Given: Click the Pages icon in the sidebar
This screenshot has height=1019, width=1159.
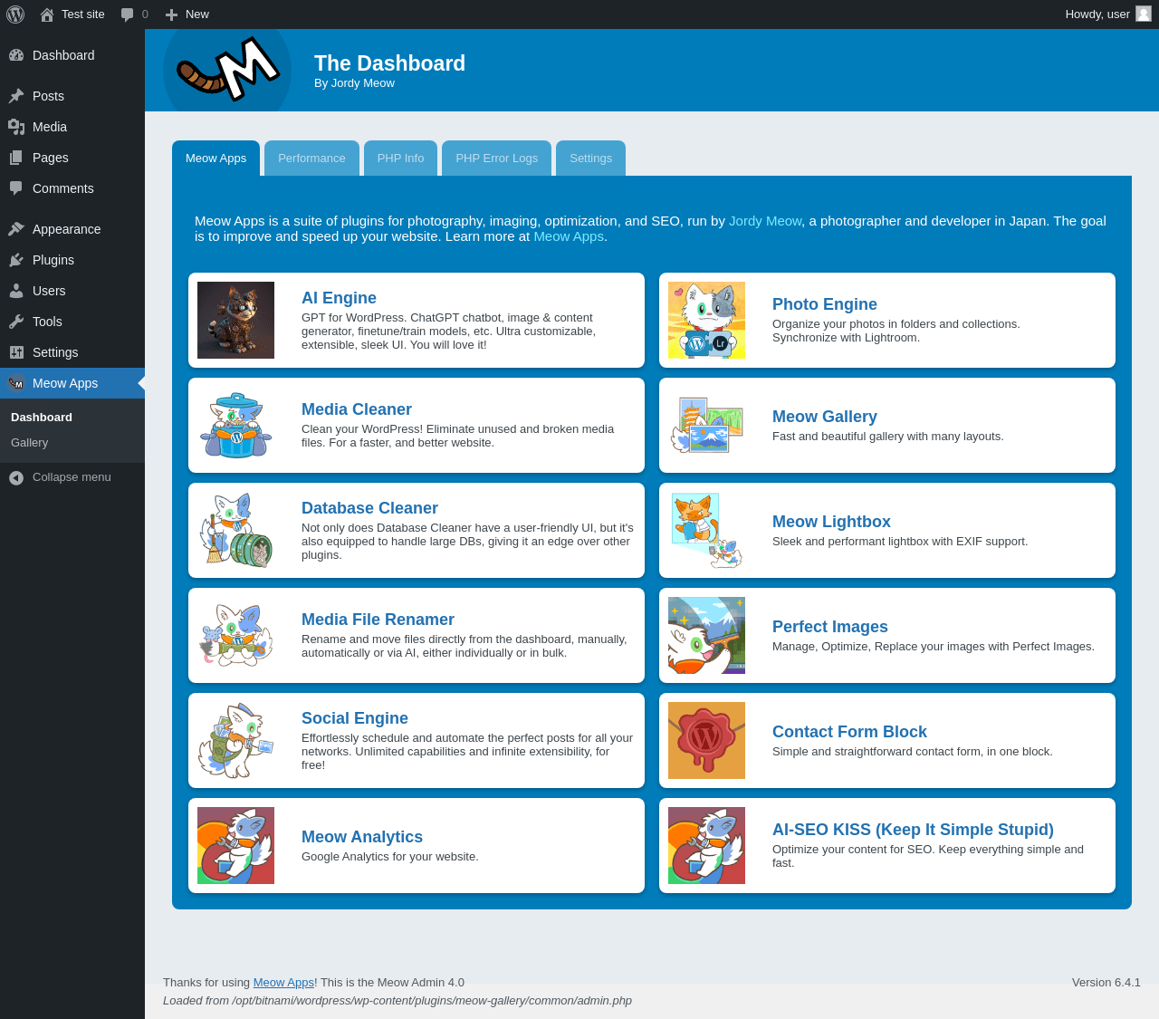Looking at the screenshot, I should 16,158.
